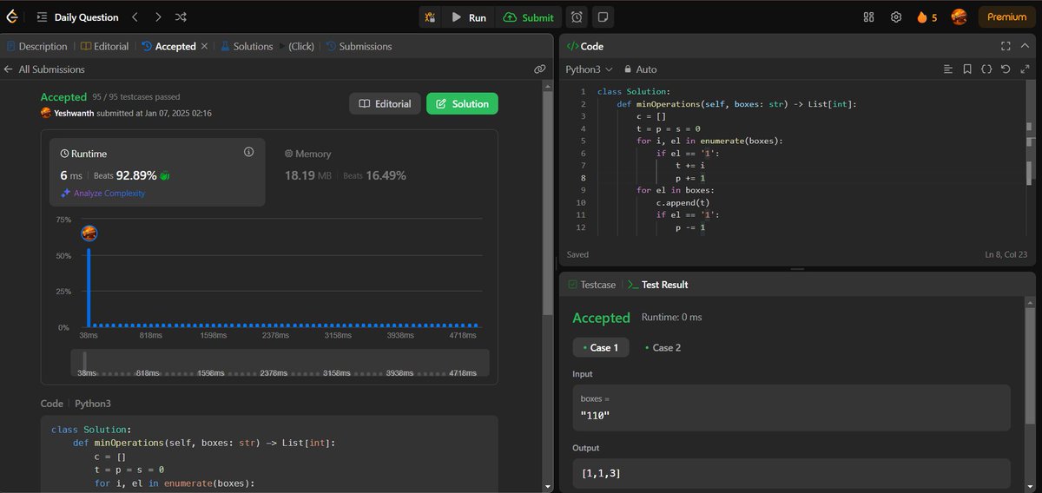This screenshot has width=1042, height=493.
Task: Expand editor with diagonal arrows icon
Action: point(1025,69)
